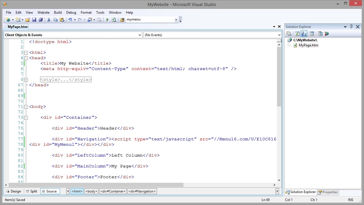The image size is (364, 205).
Task: Collapse the html tag on line 3
Action: point(26,53)
